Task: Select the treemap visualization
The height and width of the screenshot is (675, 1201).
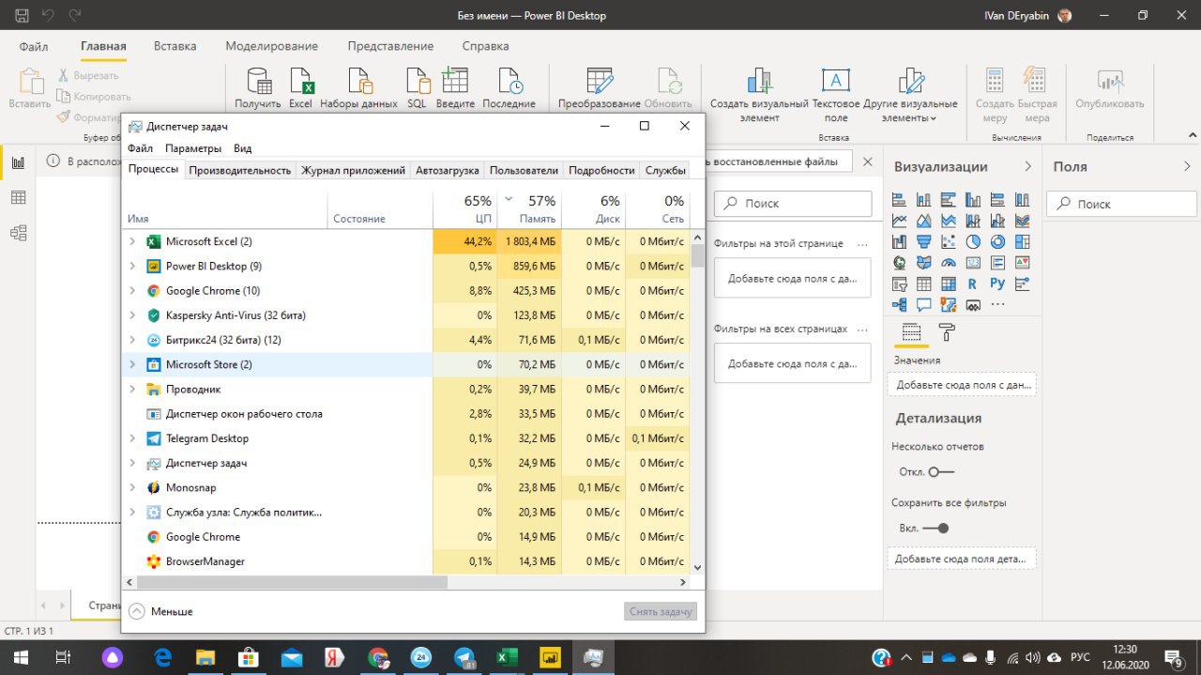Action: (x=1022, y=241)
